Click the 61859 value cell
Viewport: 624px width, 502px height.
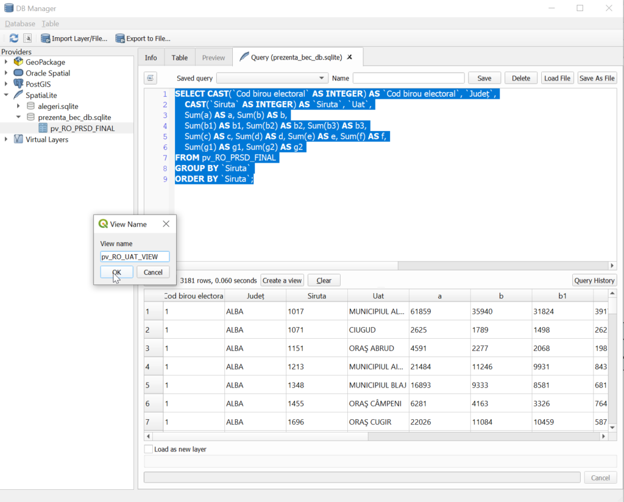440,311
